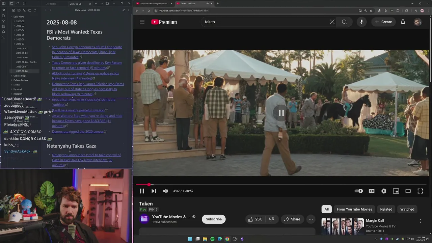Open the graph view ribbon icon
Image resolution: width=432 pixels, height=243 pixels.
(x=3, y=21)
